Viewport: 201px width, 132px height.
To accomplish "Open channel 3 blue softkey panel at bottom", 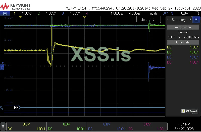I will (x=107, y=126).
